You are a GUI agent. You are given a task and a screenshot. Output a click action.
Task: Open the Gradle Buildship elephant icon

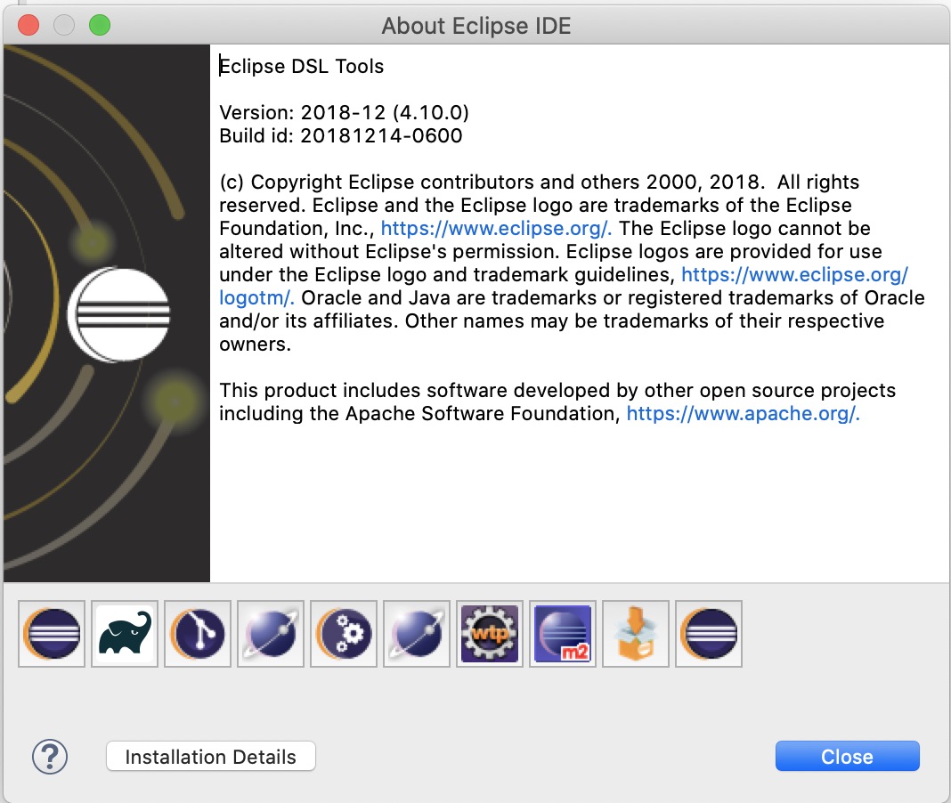[x=125, y=634]
